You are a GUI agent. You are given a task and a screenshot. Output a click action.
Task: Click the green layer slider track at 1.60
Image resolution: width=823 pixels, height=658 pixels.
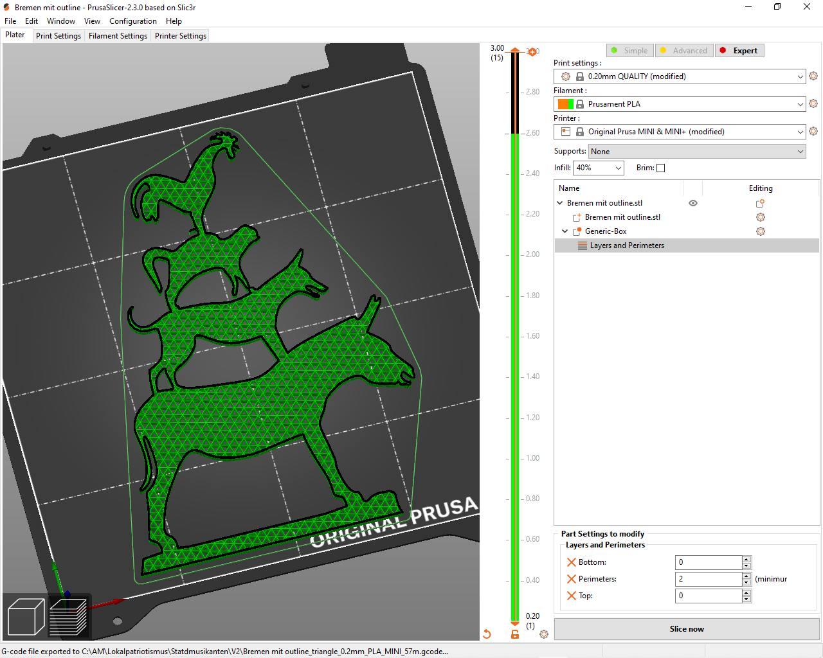(x=515, y=336)
